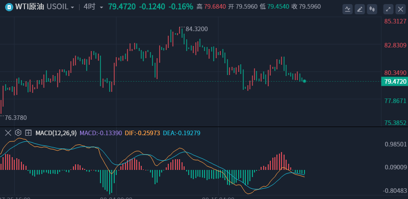Viewport: 408px width, 199px height.
Task: Click the green dot at last candle price
Action: click(x=304, y=81)
